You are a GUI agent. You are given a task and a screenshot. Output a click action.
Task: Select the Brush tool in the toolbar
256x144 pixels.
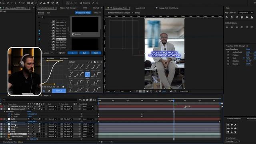(x=40, y=3)
